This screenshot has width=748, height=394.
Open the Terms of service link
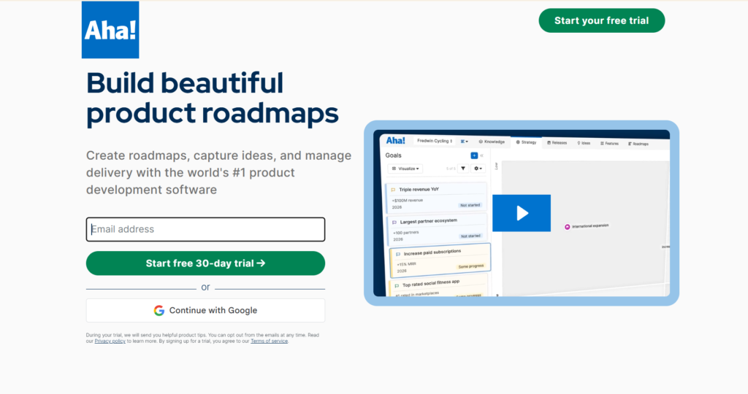point(269,341)
